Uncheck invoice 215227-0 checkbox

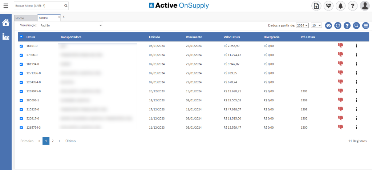(21, 110)
